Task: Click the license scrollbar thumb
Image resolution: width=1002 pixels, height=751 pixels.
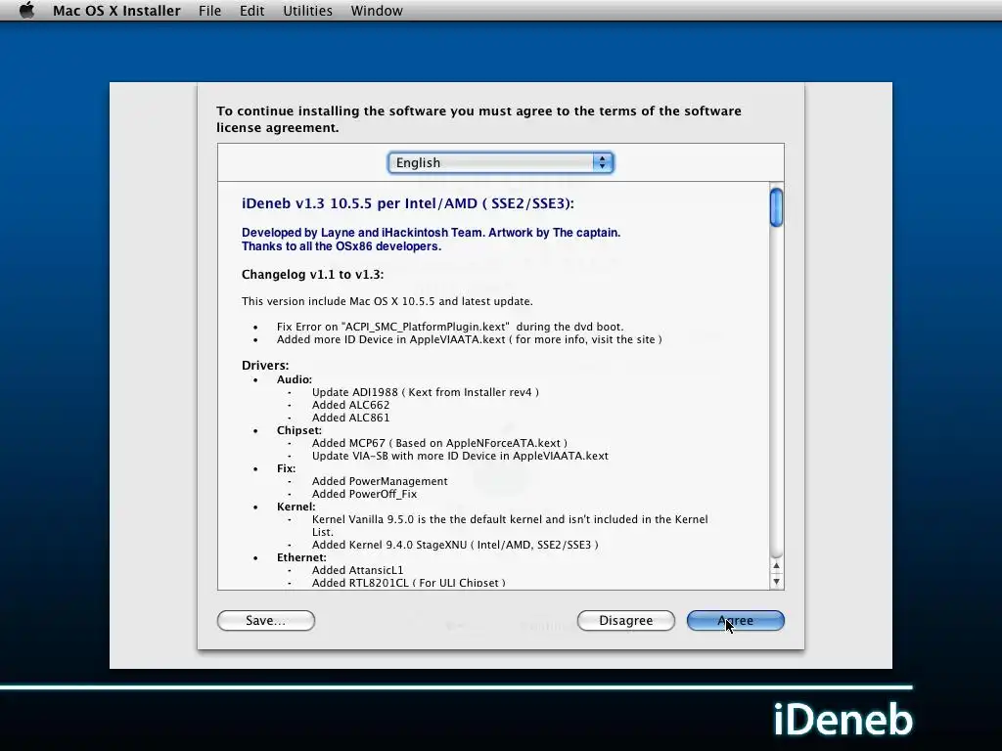Action: [776, 207]
